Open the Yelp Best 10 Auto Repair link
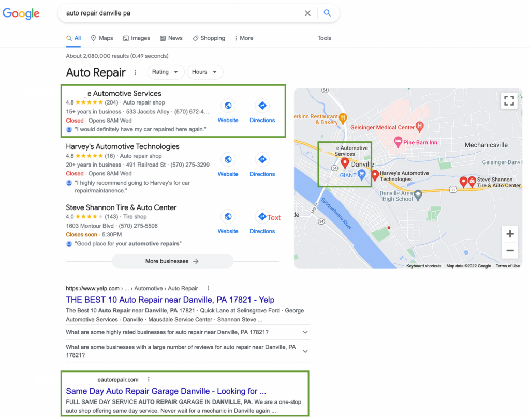Viewport: 530px width, 417px height. click(170, 300)
